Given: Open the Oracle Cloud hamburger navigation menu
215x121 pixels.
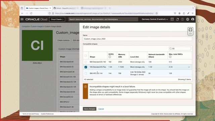Looking at the screenshot, I should coord(22,19).
